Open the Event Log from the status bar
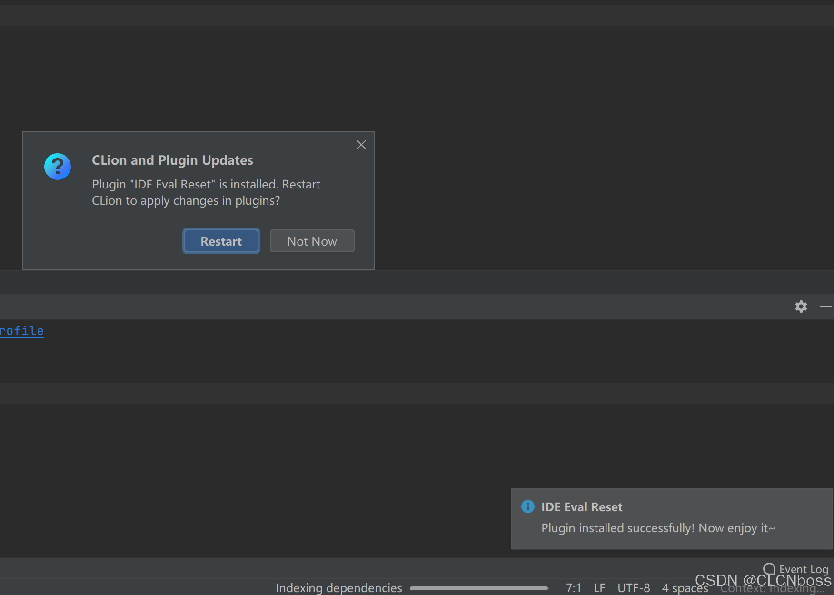 (796, 569)
